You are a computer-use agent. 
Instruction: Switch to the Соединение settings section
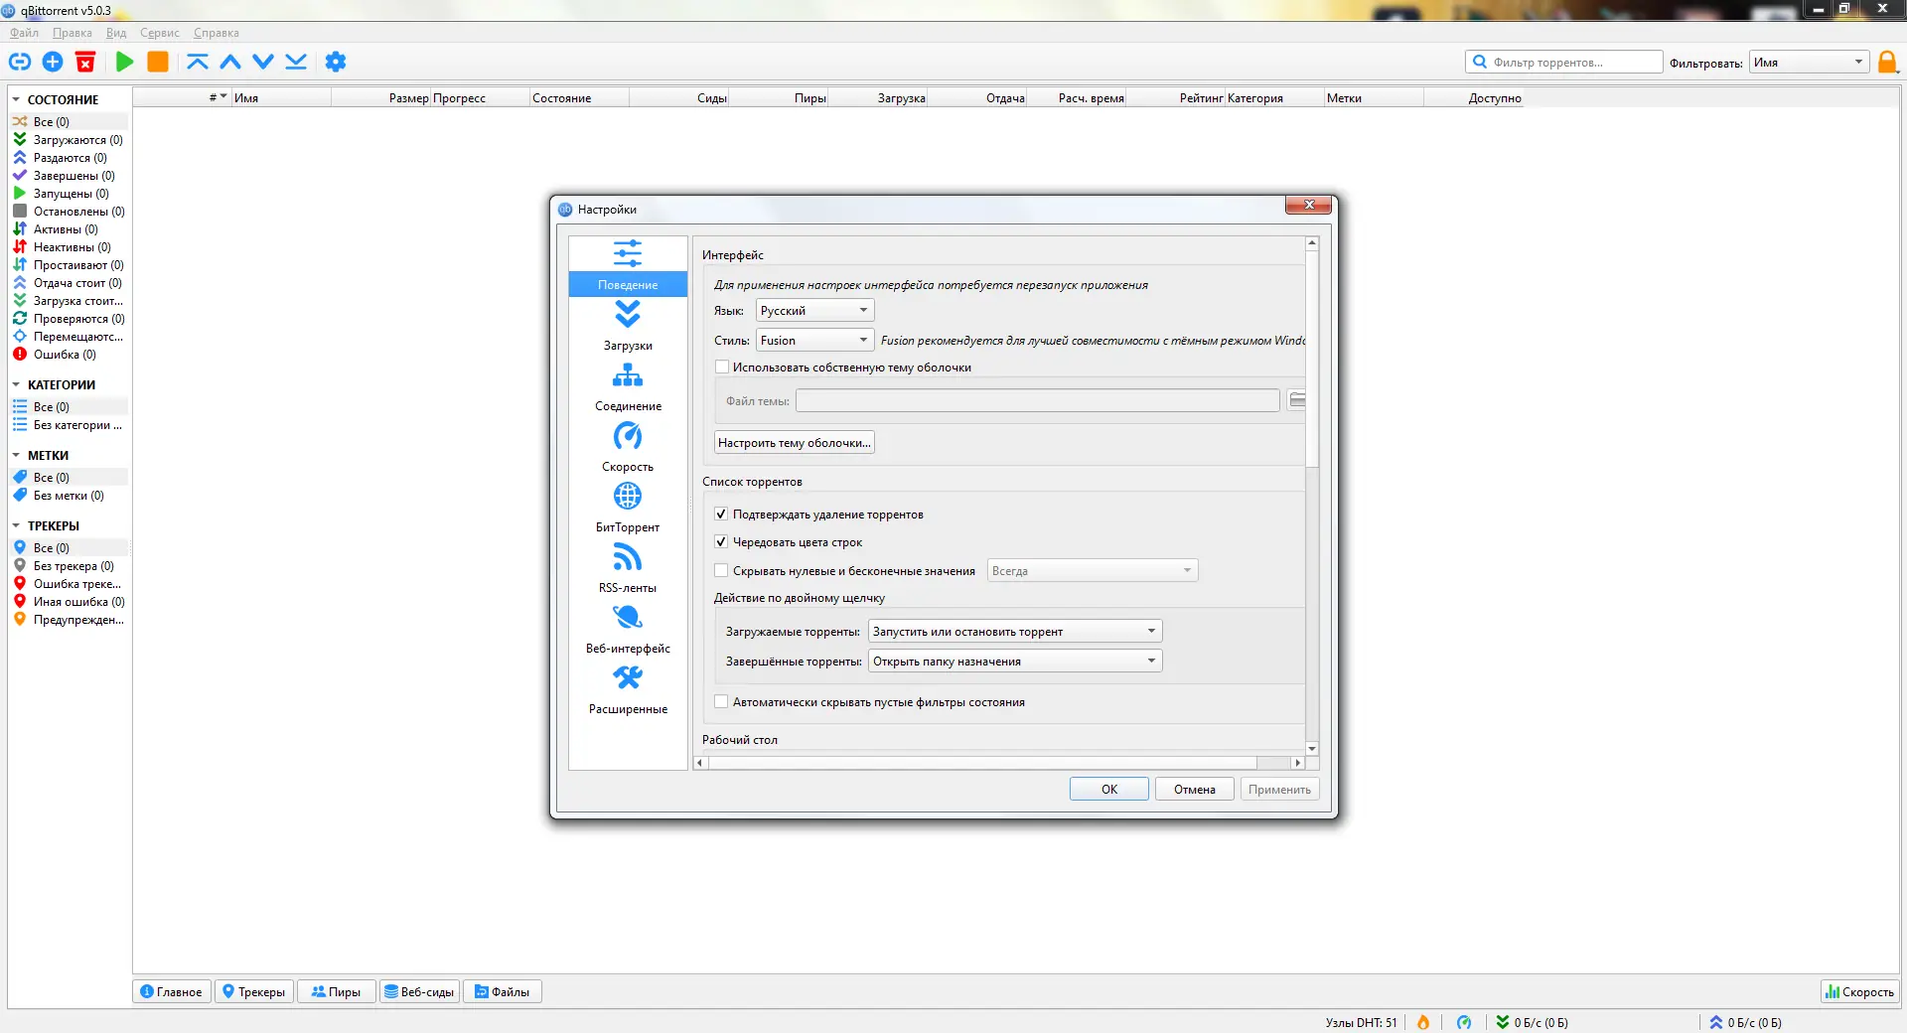coord(628,387)
